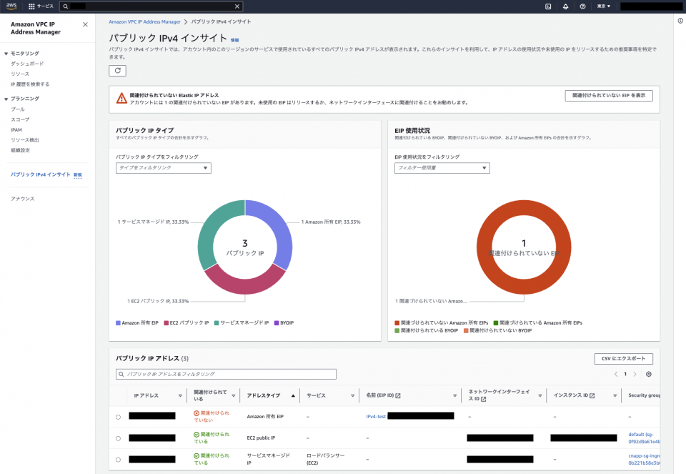Open ダッシュボード in the sidebar
This screenshot has width=686, height=474.
point(27,64)
